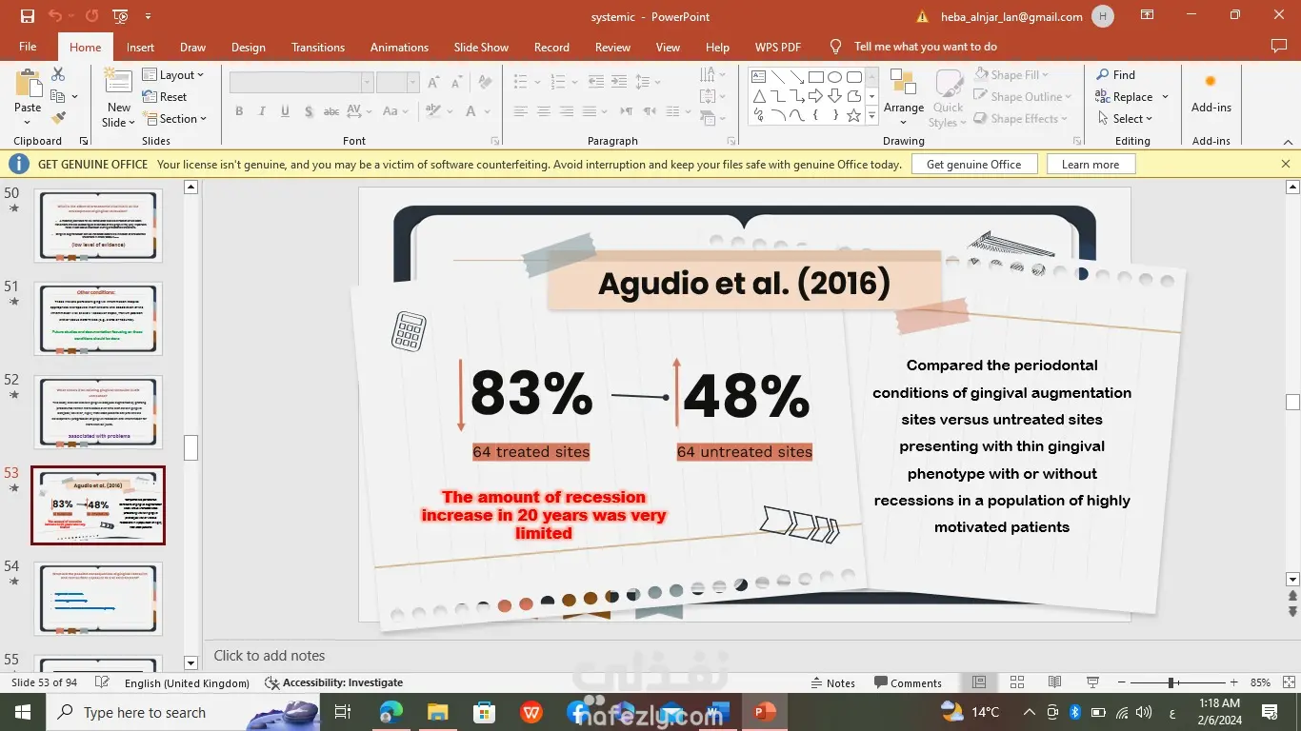Switch to Slide Sorter view

[x=1016, y=682]
